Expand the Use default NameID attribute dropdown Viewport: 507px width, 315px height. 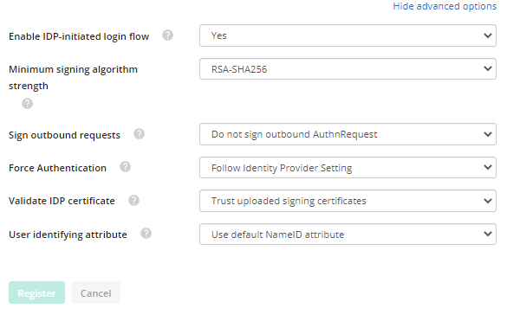click(348, 234)
